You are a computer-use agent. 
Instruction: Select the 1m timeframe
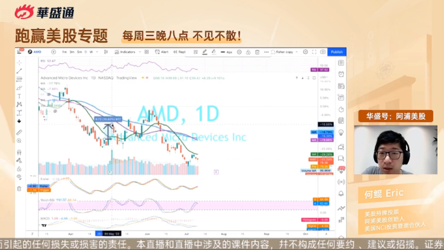click(65, 52)
